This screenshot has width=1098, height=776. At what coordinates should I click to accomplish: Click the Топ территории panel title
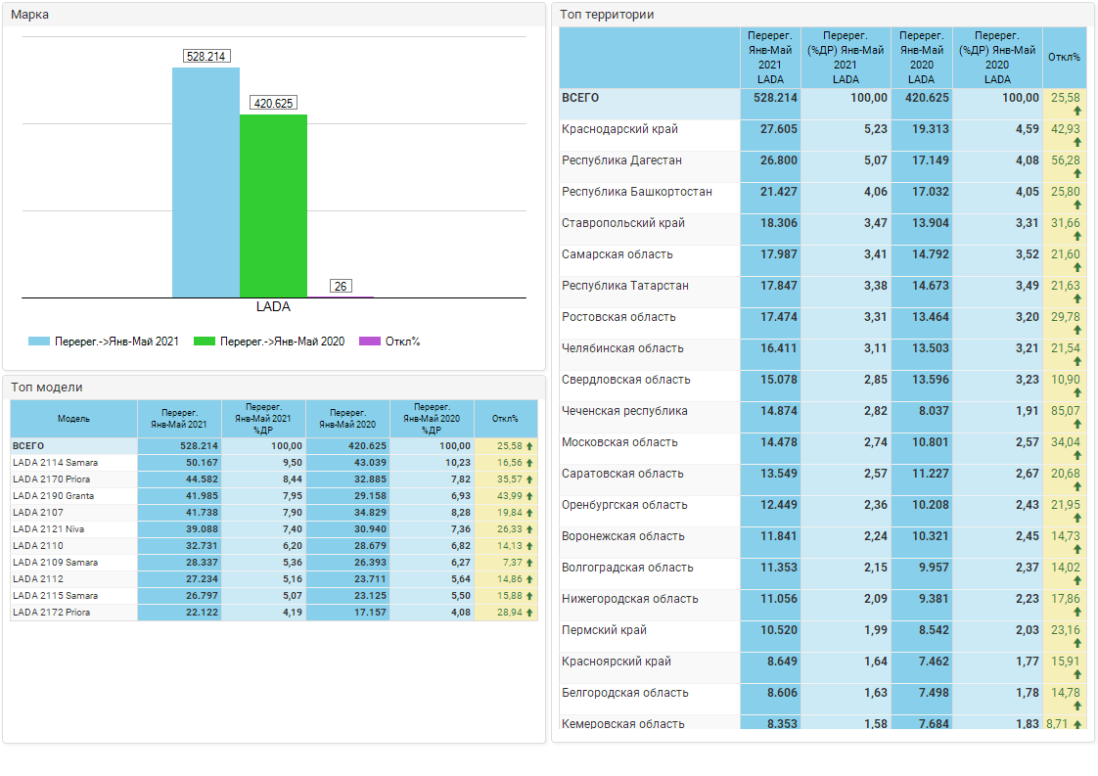[607, 15]
